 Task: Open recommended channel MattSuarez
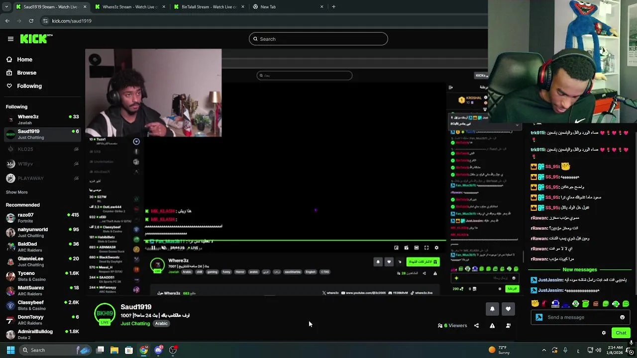coord(42,290)
